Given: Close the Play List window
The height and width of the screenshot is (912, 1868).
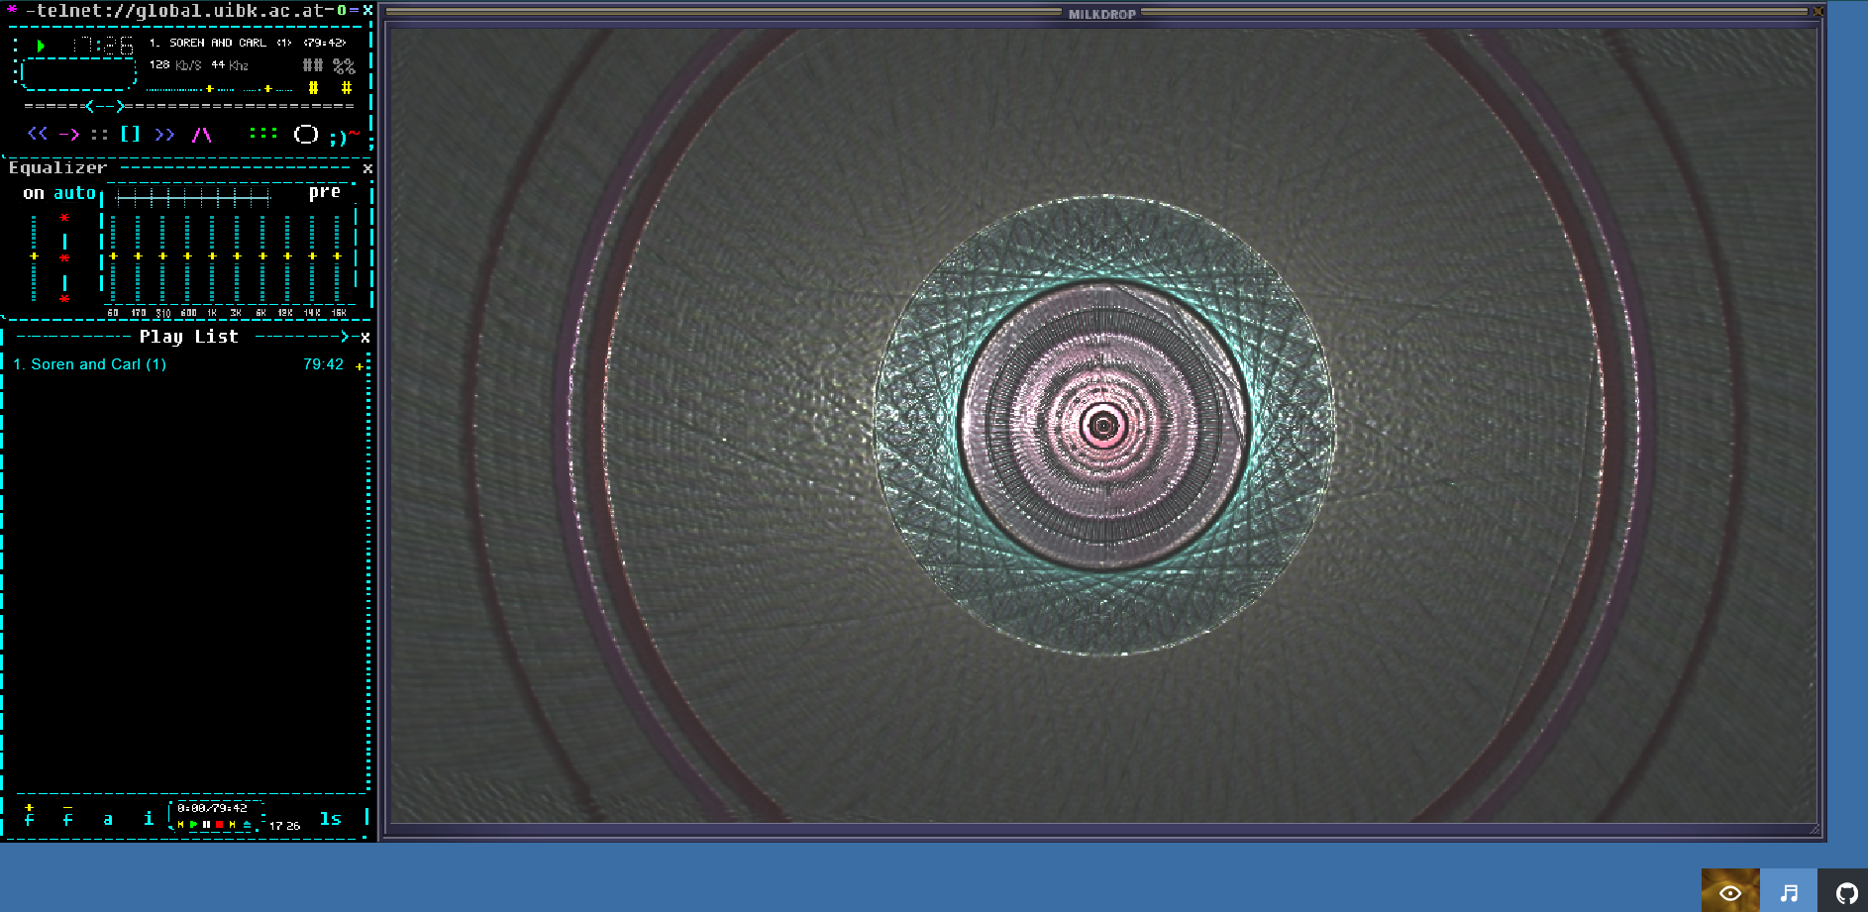Looking at the screenshot, I should (365, 338).
